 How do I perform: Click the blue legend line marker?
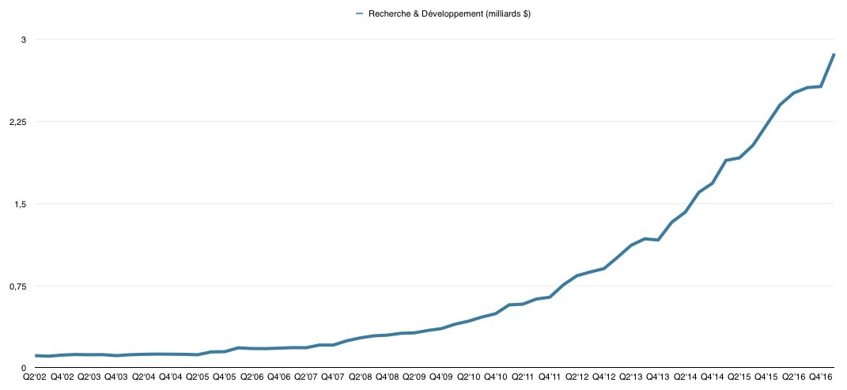pyautogui.click(x=360, y=14)
